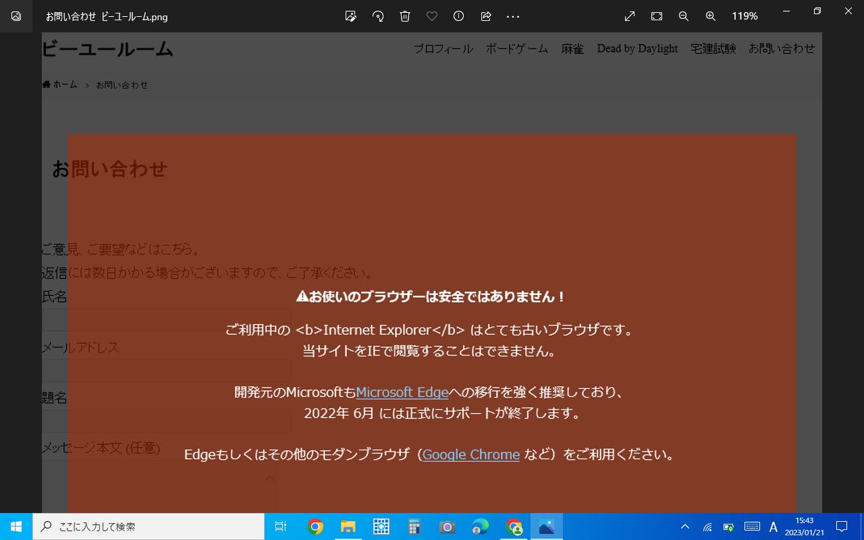Open Calculator from the taskbar
864x540 pixels.
[x=414, y=526]
